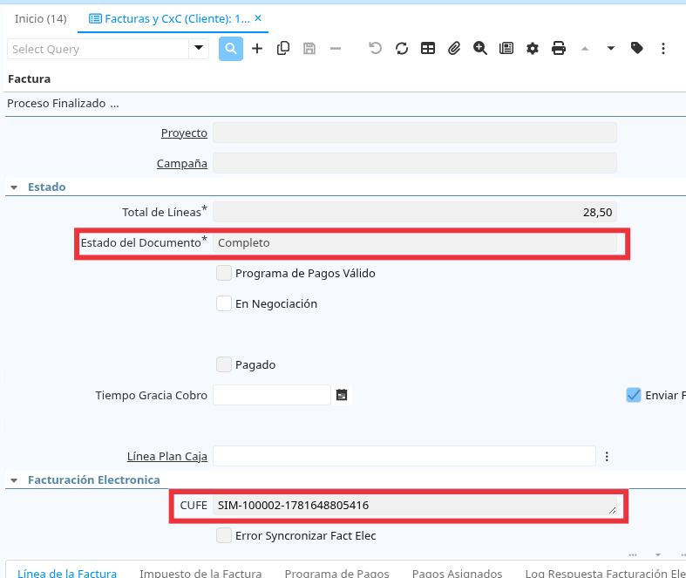Screen dimensions: 686x578
Task: Click the Estado del Documento Completo field
Action: tap(415, 243)
